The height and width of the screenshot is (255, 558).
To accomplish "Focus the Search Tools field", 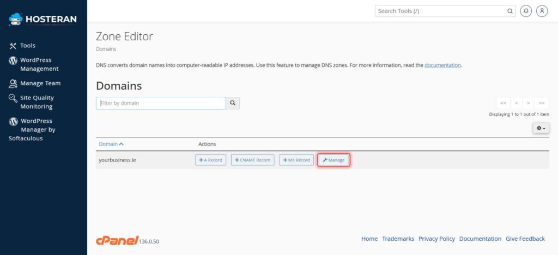I will 445,11.
